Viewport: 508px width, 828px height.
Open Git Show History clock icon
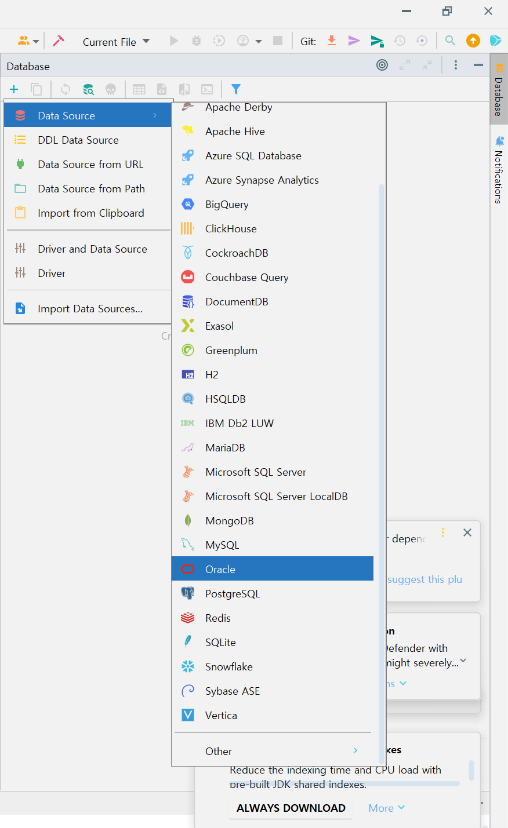click(400, 41)
